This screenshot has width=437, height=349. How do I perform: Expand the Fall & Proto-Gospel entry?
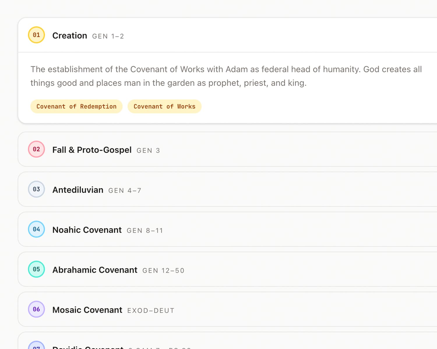[91, 150]
